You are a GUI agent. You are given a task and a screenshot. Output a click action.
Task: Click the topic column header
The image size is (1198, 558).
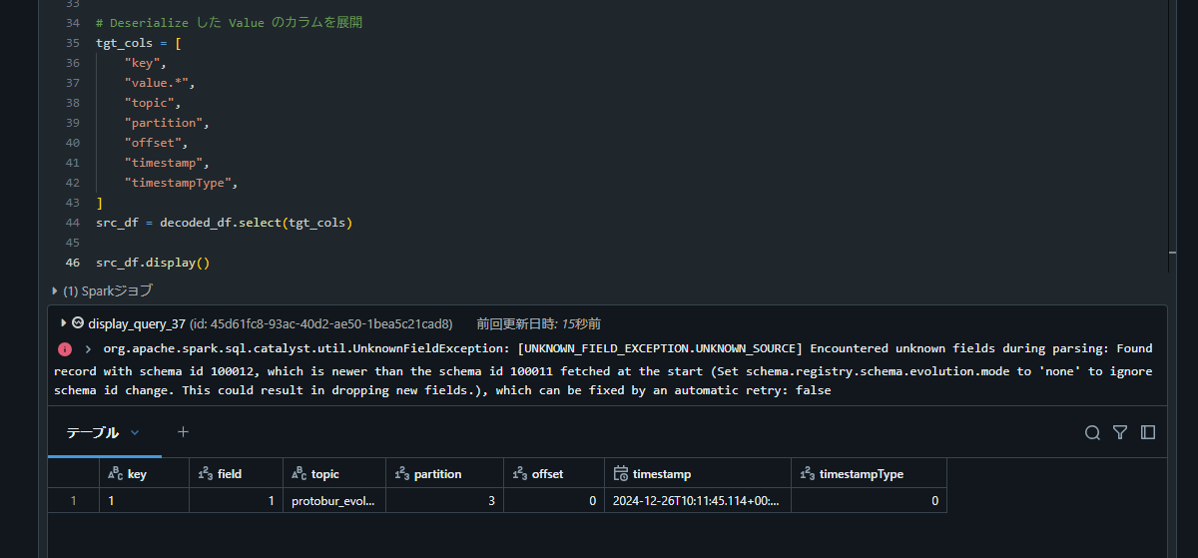click(x=334, y=473)
